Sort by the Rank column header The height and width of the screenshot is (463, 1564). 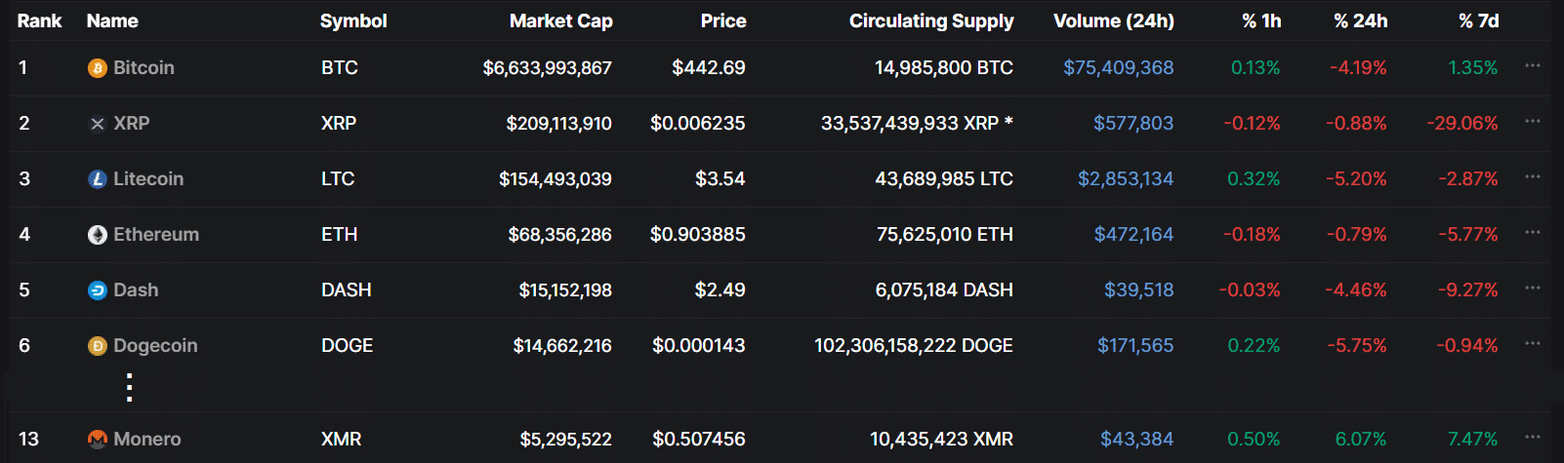click(x=39, y=20)
